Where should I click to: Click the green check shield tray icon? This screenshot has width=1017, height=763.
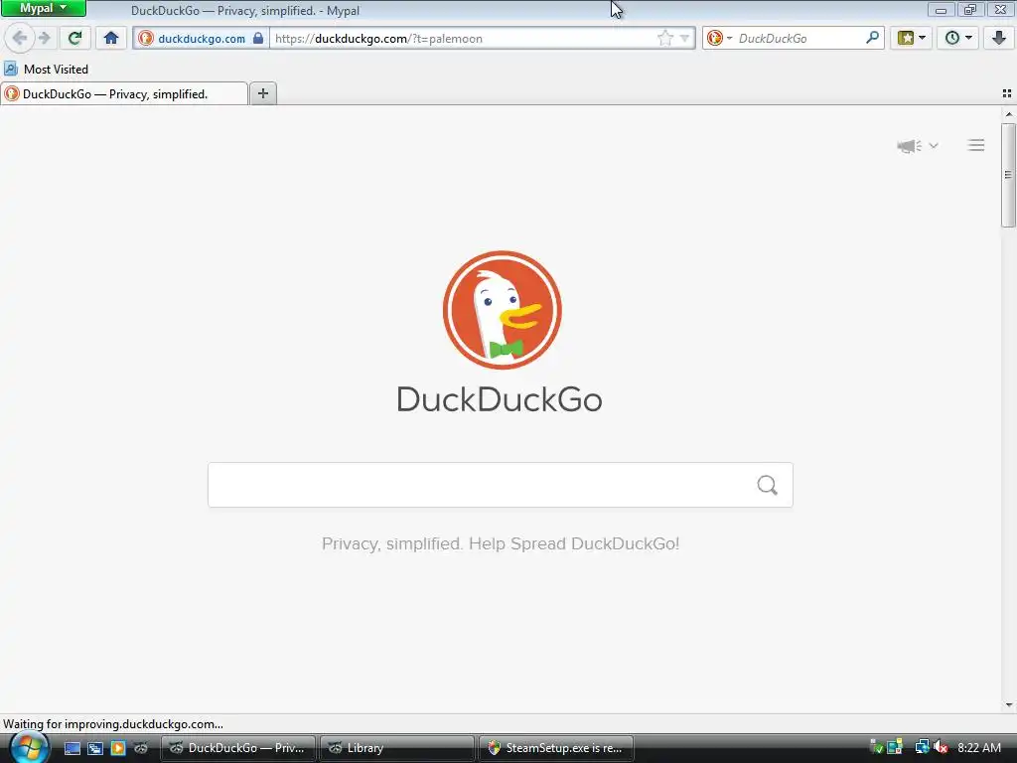pyautogui.click(x=876, y=747)
